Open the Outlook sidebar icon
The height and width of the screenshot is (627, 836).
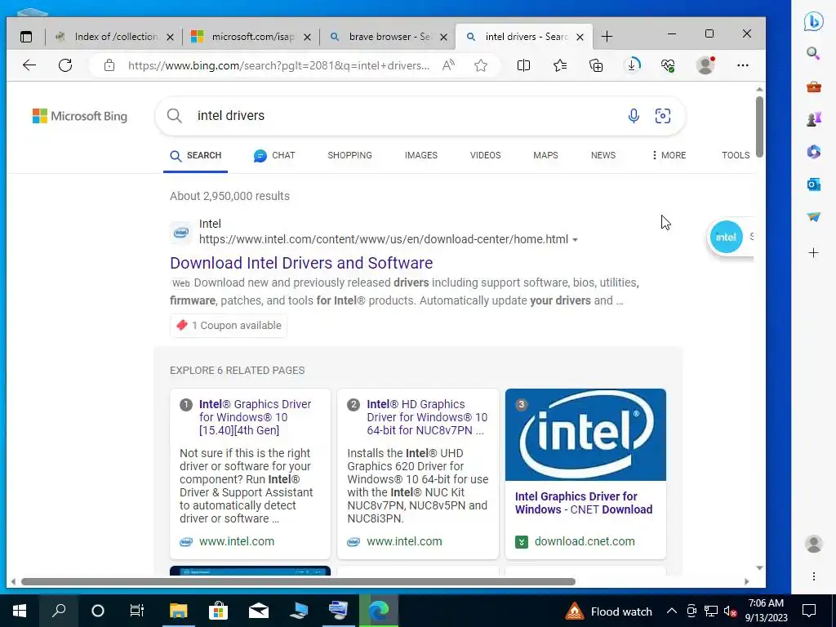[x=814, y=185]
